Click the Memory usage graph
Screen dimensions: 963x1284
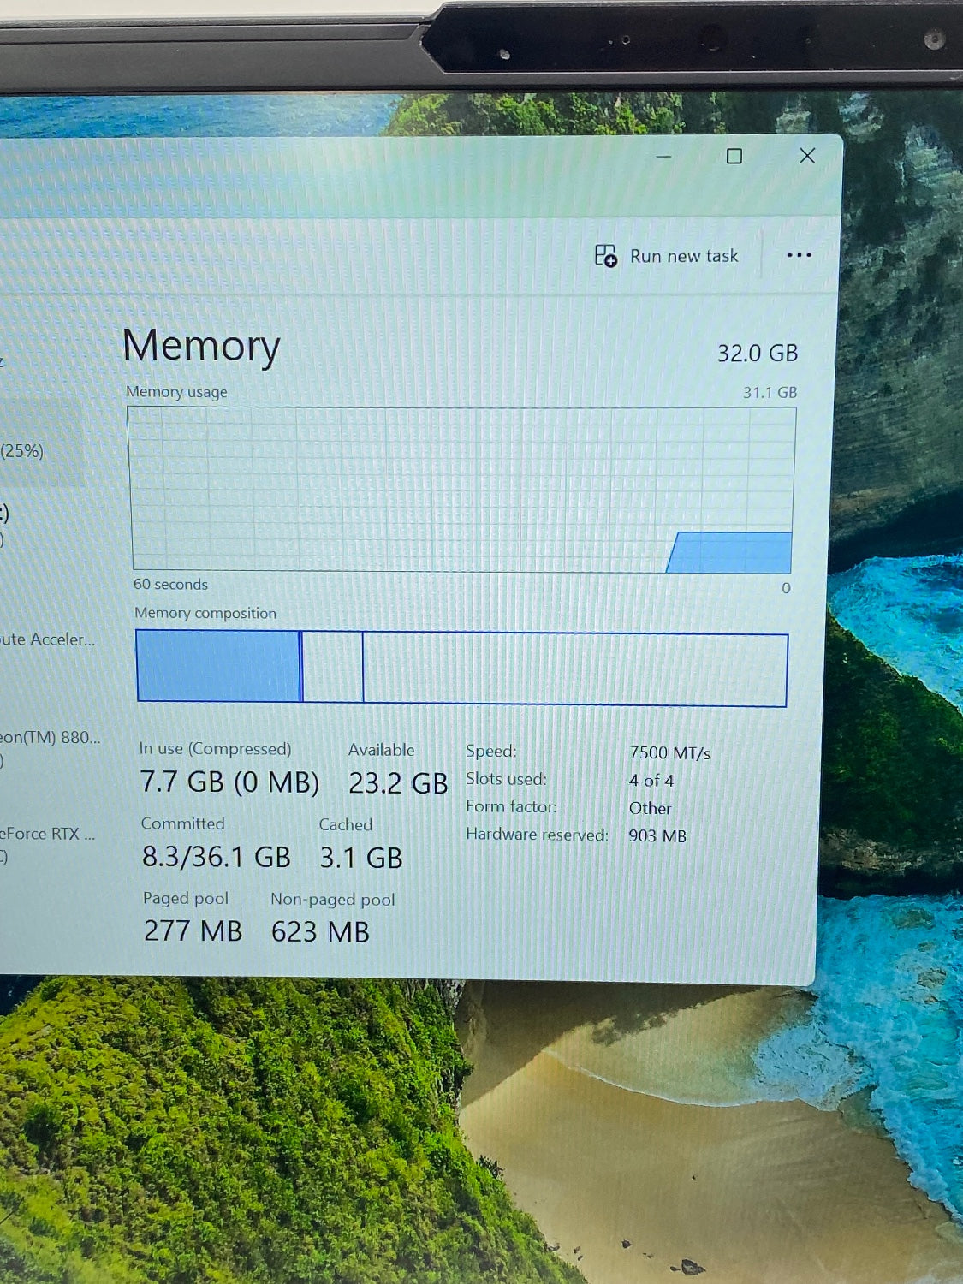coord(462,490)
